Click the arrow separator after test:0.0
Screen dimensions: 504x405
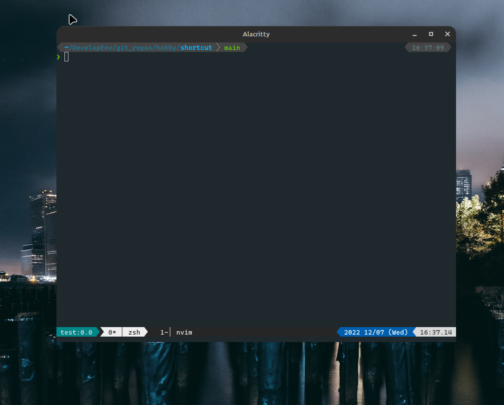98,332
